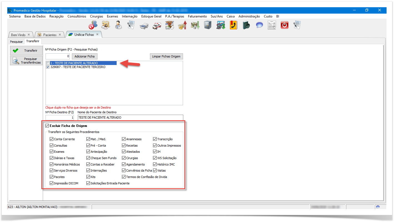The height and width of the screenshot is (223, 396).
Task: Uncheck Excluir Ficha de Origem checkbox
Action: pos(47,126)
